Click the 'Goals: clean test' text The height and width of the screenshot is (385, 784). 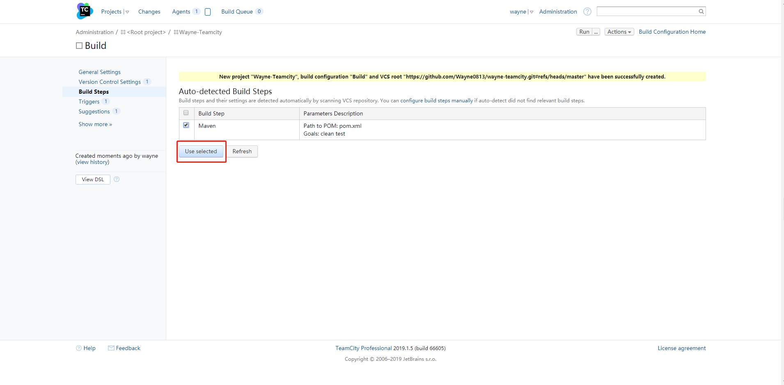(x=324, y=134)
